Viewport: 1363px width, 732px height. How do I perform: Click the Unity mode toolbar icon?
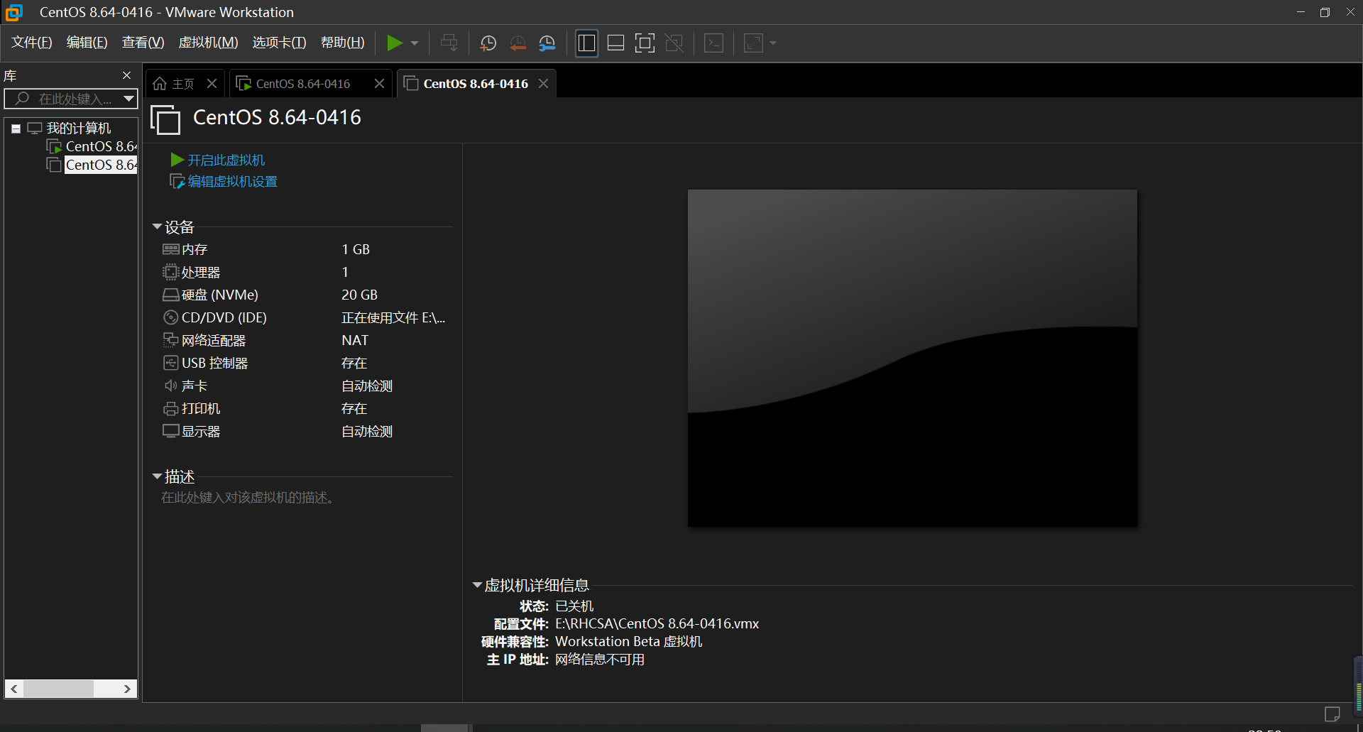[x=674, y=43]
